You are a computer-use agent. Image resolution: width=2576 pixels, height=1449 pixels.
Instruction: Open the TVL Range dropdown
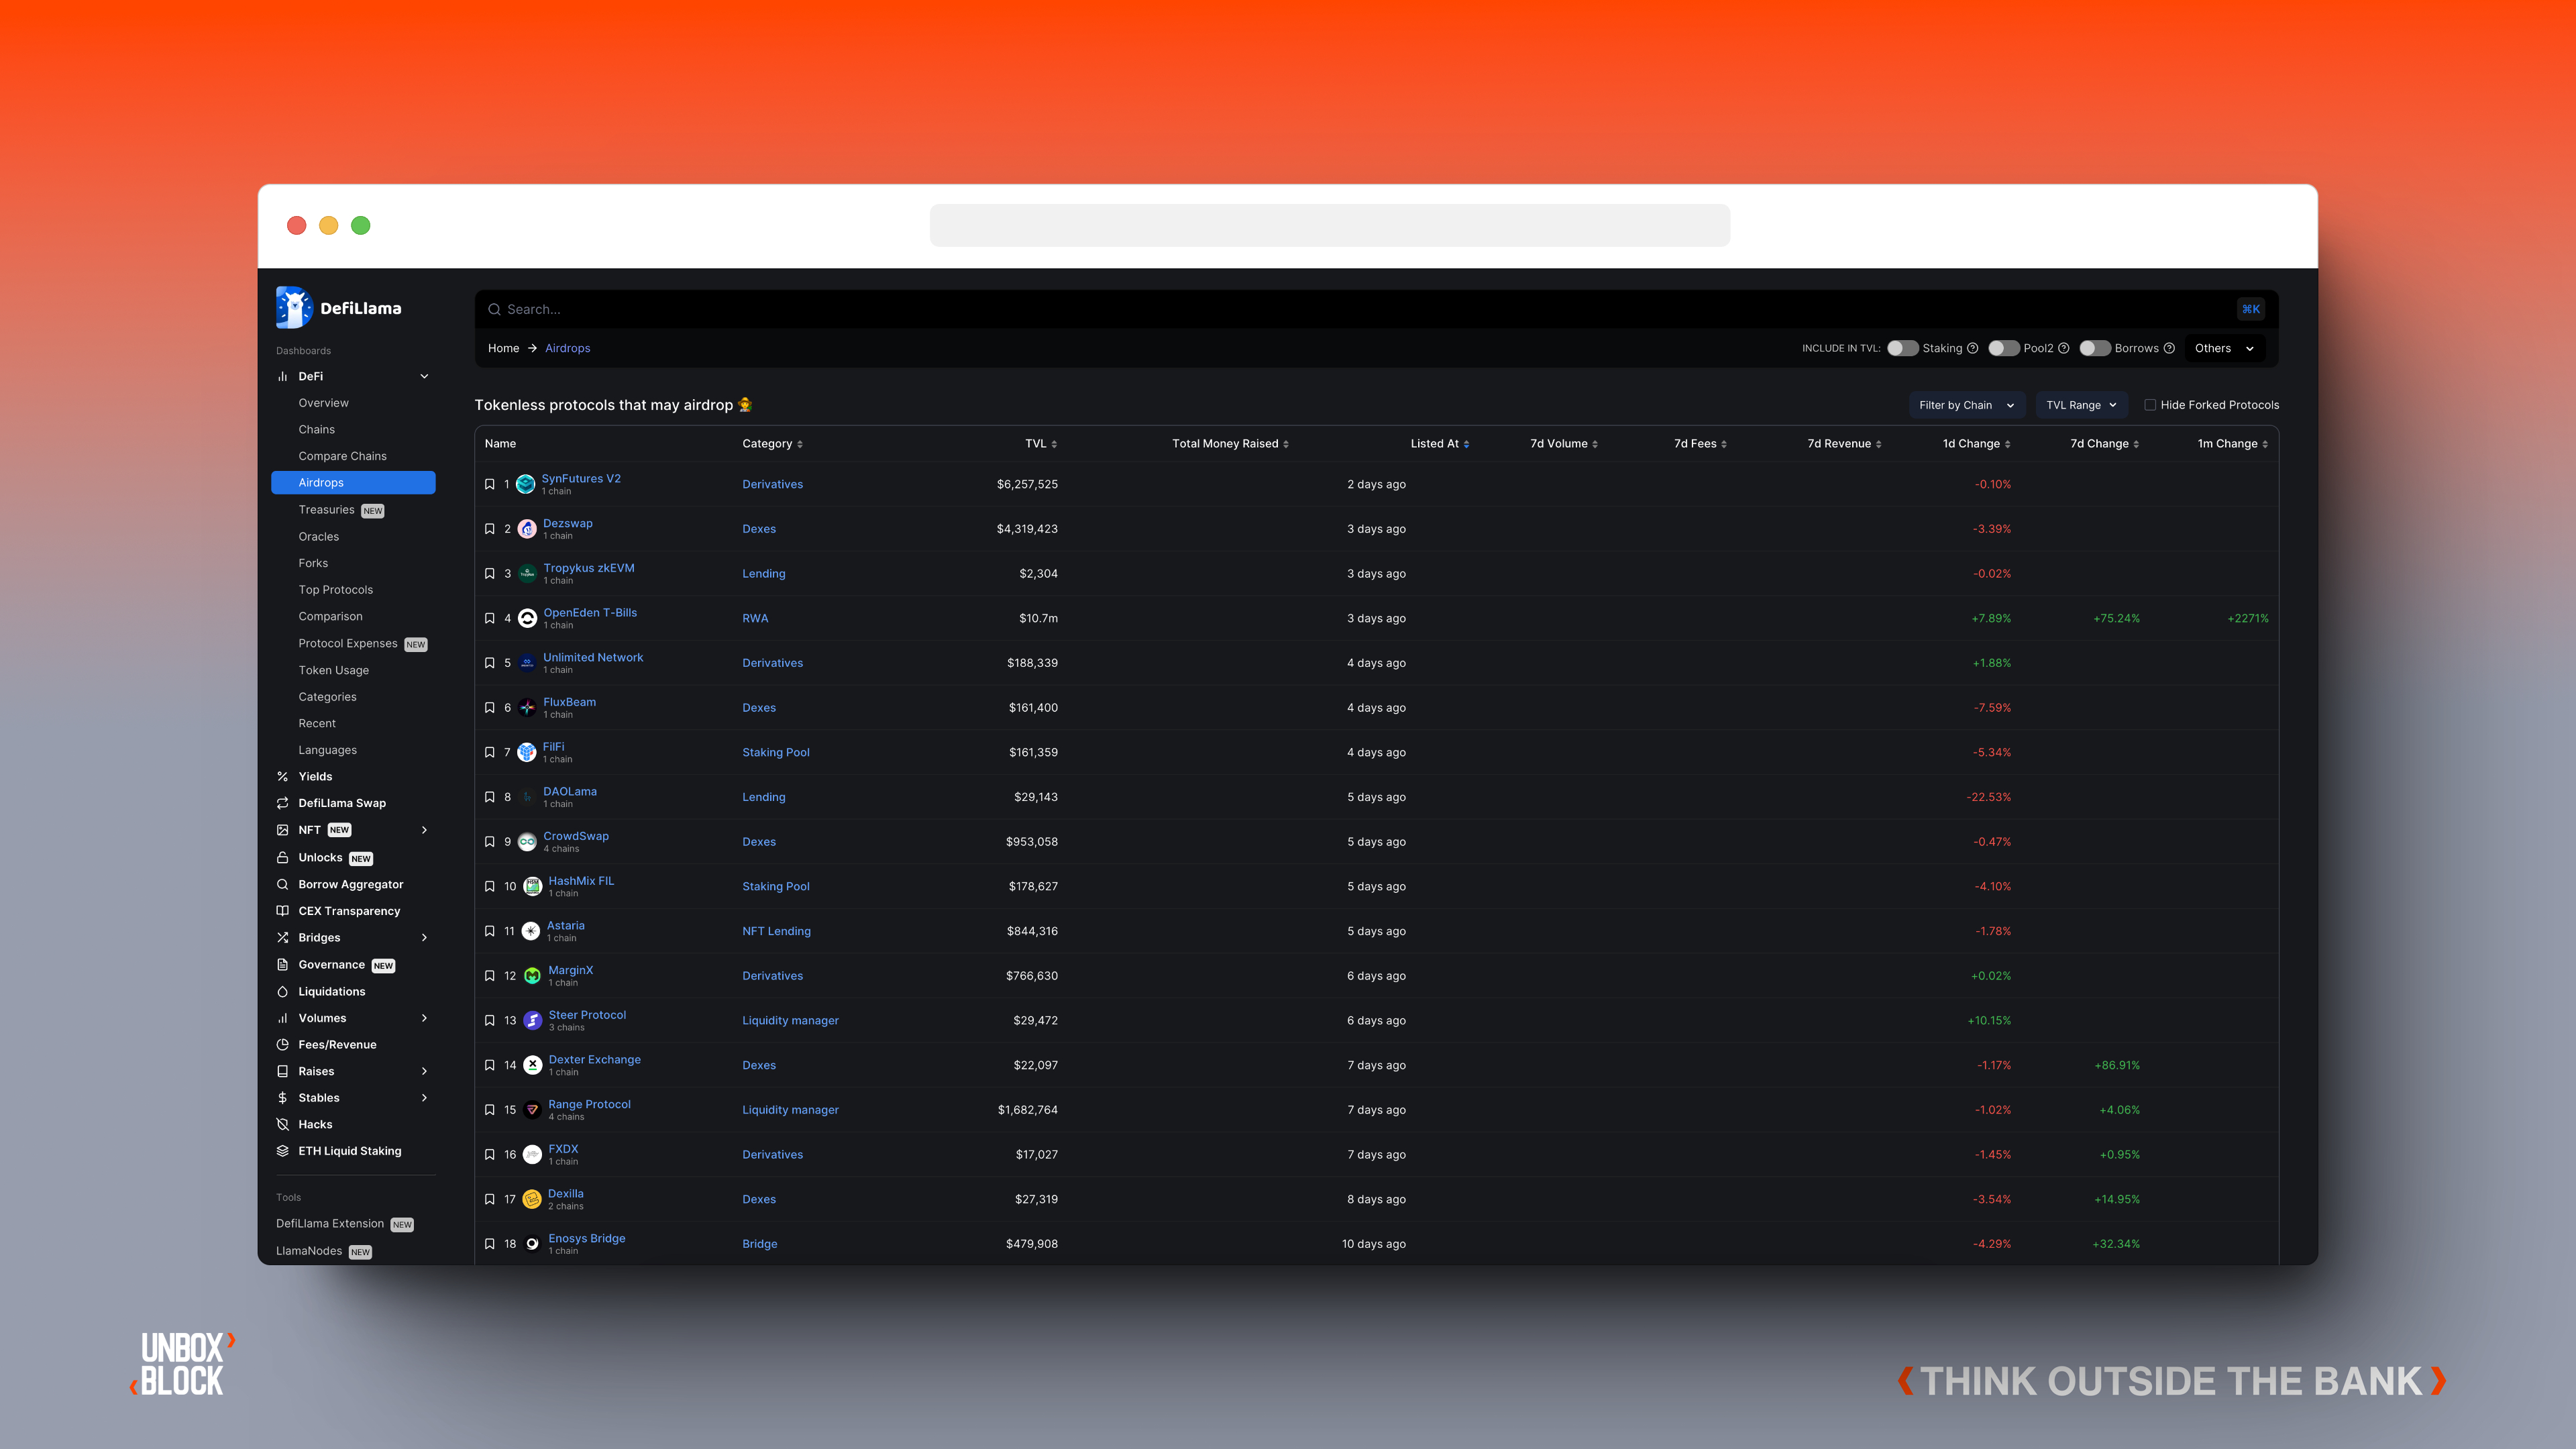point(2081,405)
